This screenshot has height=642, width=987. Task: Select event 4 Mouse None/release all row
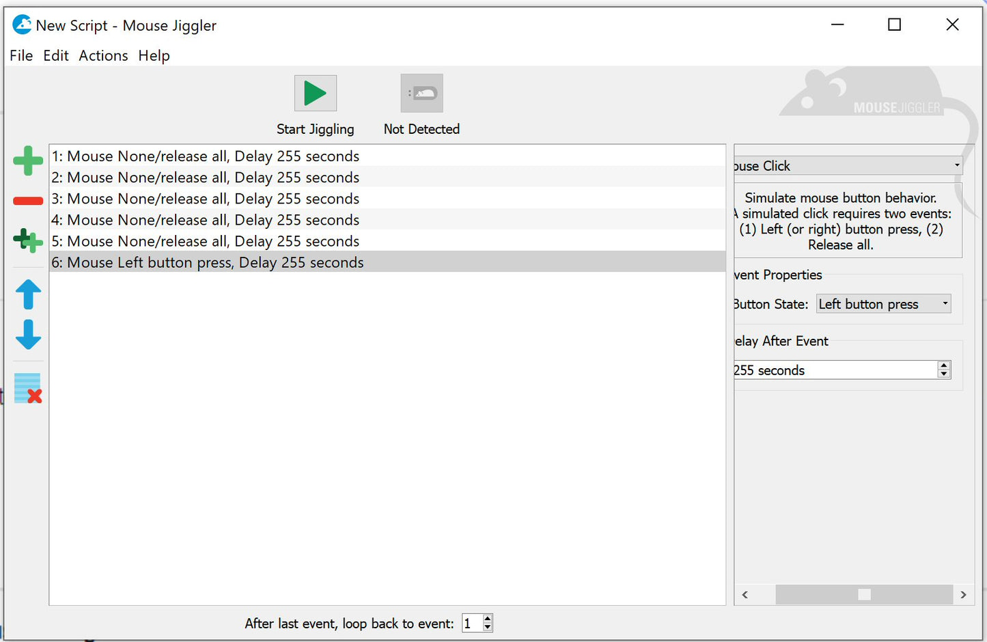click(205, 220)
